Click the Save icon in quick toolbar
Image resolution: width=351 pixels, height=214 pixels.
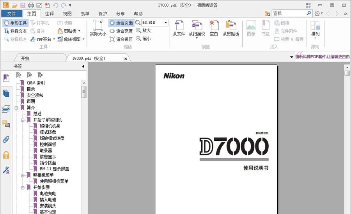coord(23,5)
